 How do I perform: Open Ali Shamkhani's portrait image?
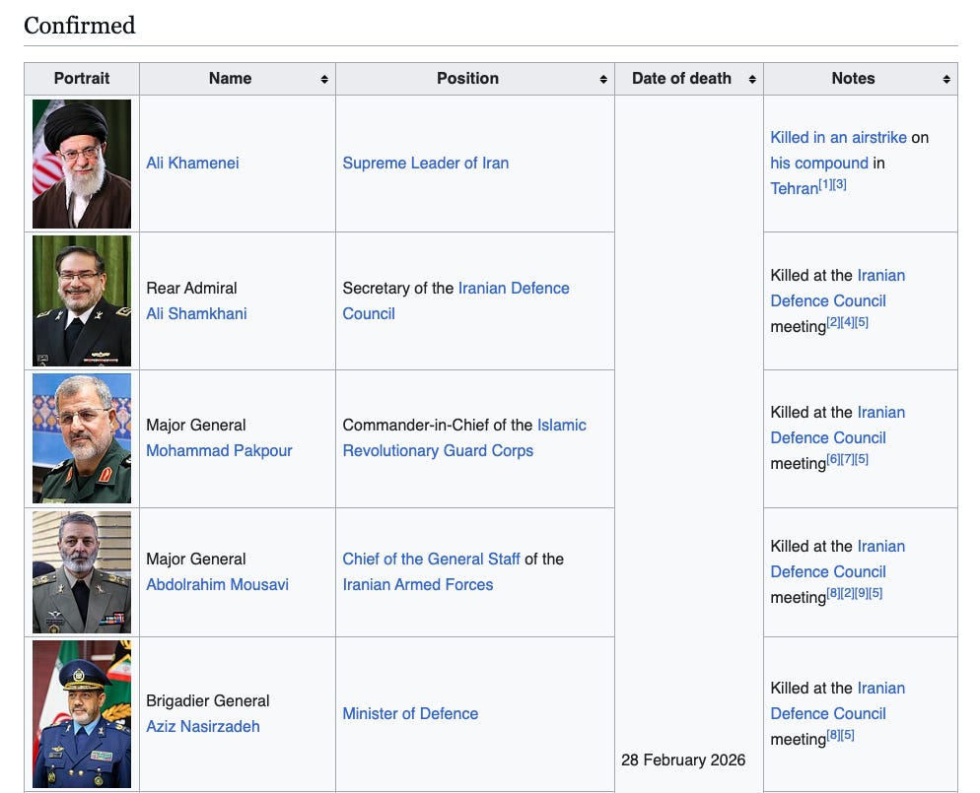point(82,301)
